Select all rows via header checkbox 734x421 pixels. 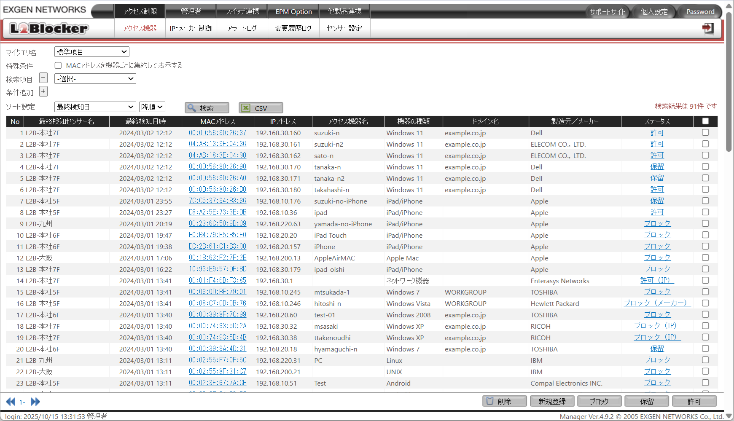705,121
